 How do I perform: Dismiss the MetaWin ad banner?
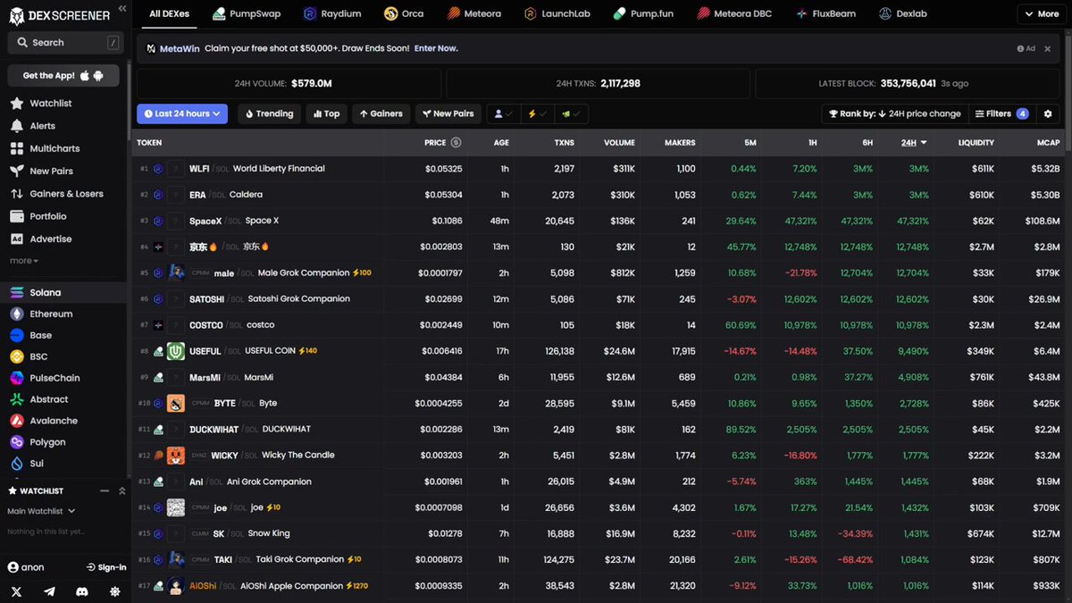[1048, 48]
